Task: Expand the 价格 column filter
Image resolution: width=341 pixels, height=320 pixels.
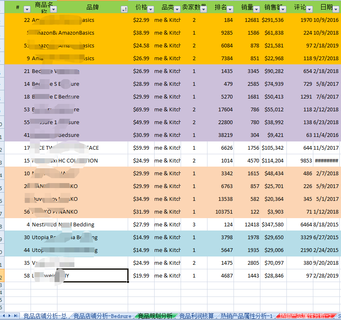Action: [x=150, y=9]
